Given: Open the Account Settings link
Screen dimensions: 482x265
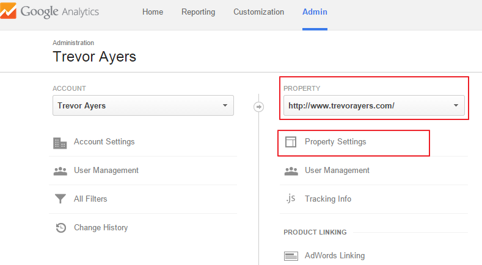Looking at the screenshot, I should pos(104,142).
